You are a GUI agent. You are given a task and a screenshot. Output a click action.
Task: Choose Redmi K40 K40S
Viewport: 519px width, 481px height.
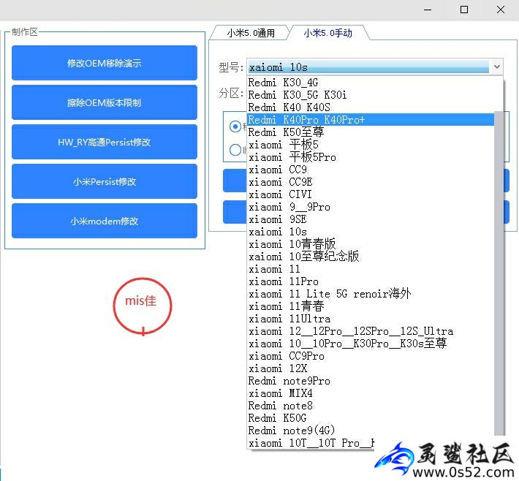pos(371,107)
